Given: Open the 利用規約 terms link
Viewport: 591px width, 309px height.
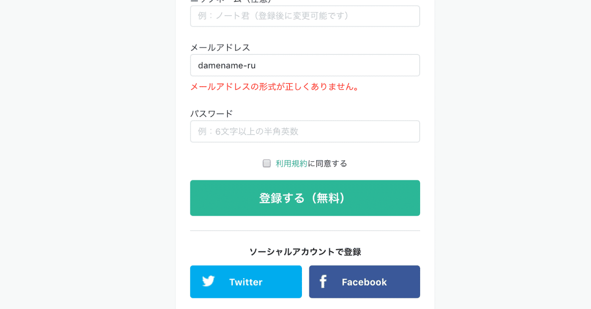Looking at the screenshot, I should tap(291, 163).
